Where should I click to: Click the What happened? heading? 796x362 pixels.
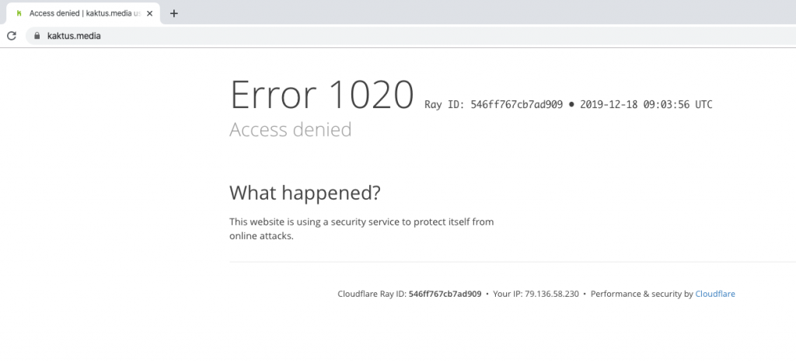click(305, 193)
